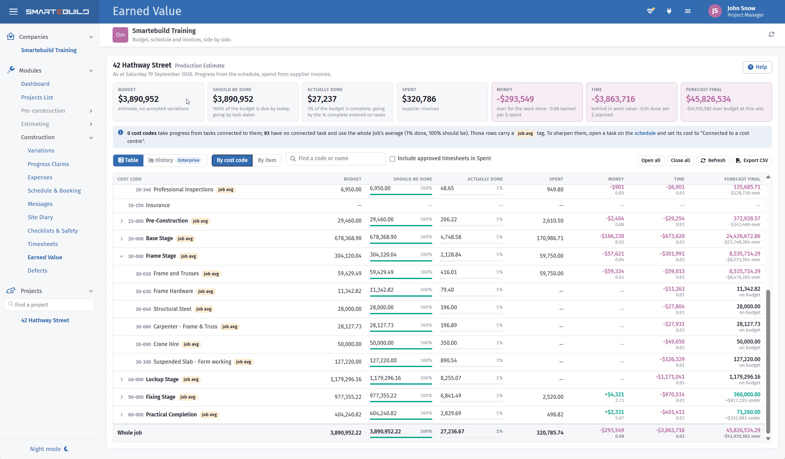Click the Om company badge

120,35
